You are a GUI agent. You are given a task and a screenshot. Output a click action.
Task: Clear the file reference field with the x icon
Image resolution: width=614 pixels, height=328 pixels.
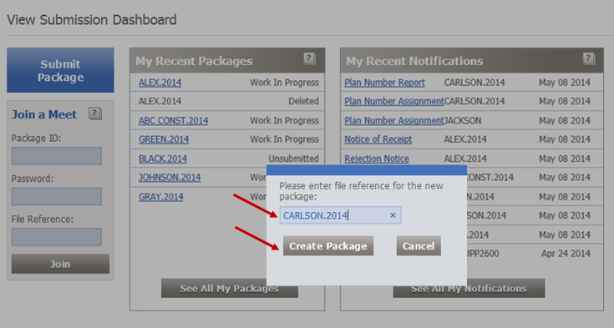(393, 215)
